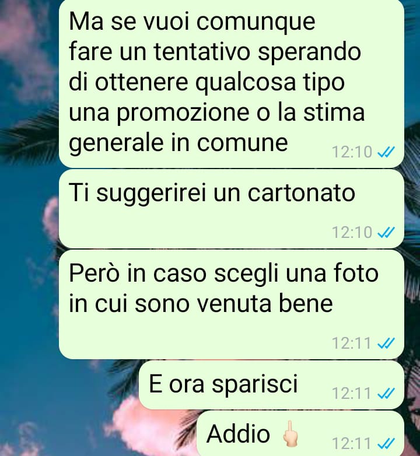Tap the blue ticks on 'Ti suggerirei un cartonato'
This screenshot has width=420, height=456.
click(386, 232)
